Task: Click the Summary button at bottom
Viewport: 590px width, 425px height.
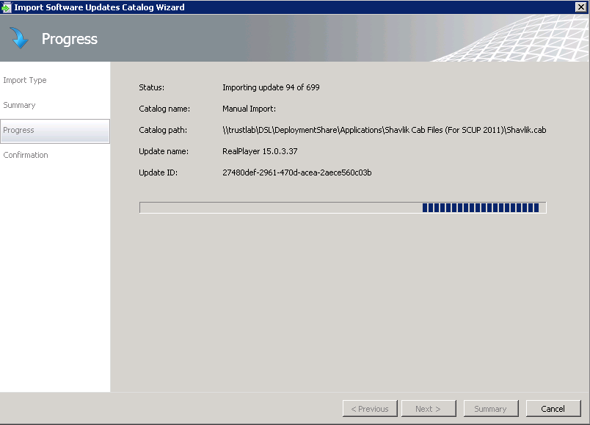Action: [491, 408]
